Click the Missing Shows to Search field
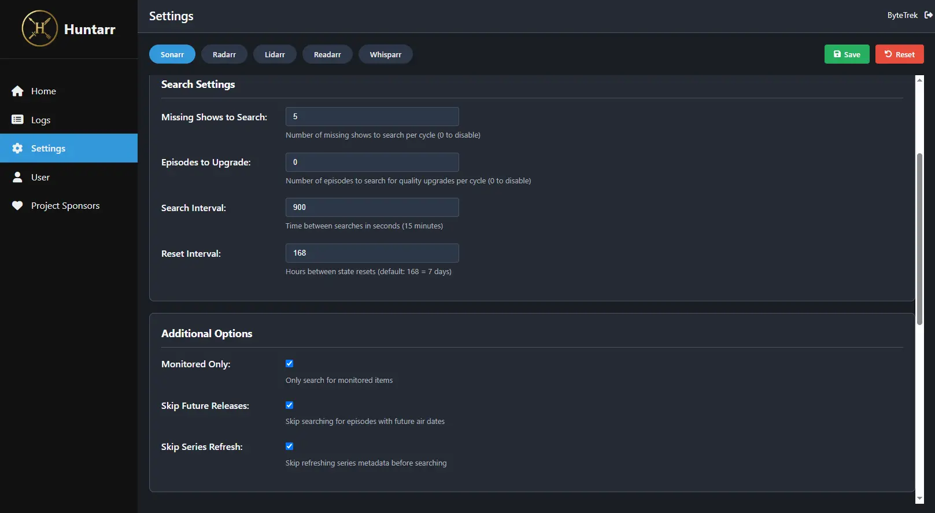Viewport: 935px width, 513px height. coord(372,117)
